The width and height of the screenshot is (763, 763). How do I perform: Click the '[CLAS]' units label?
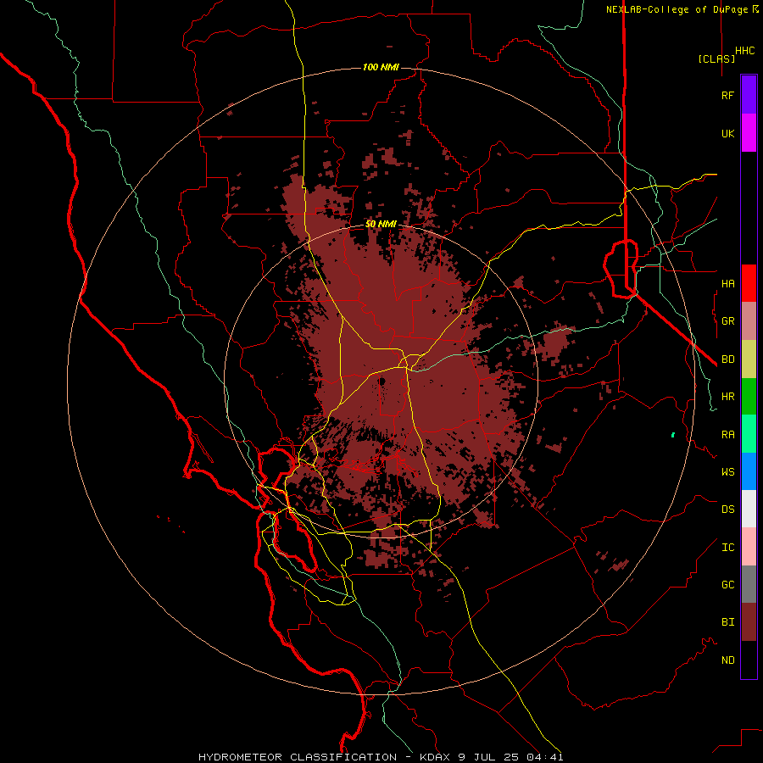point(716,58)
